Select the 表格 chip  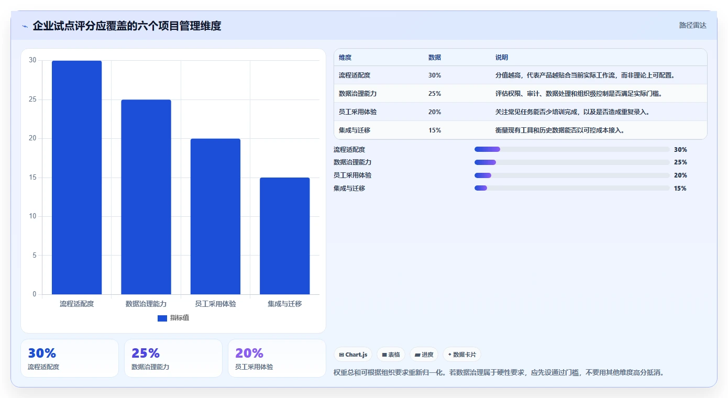click(x=391, y=355)
